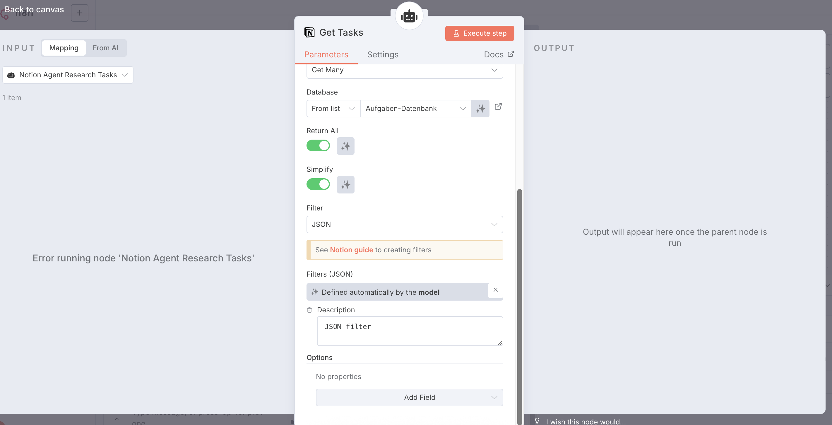
Task: Click 'I wish this node would...' feedback link
Action: [586, 421]
